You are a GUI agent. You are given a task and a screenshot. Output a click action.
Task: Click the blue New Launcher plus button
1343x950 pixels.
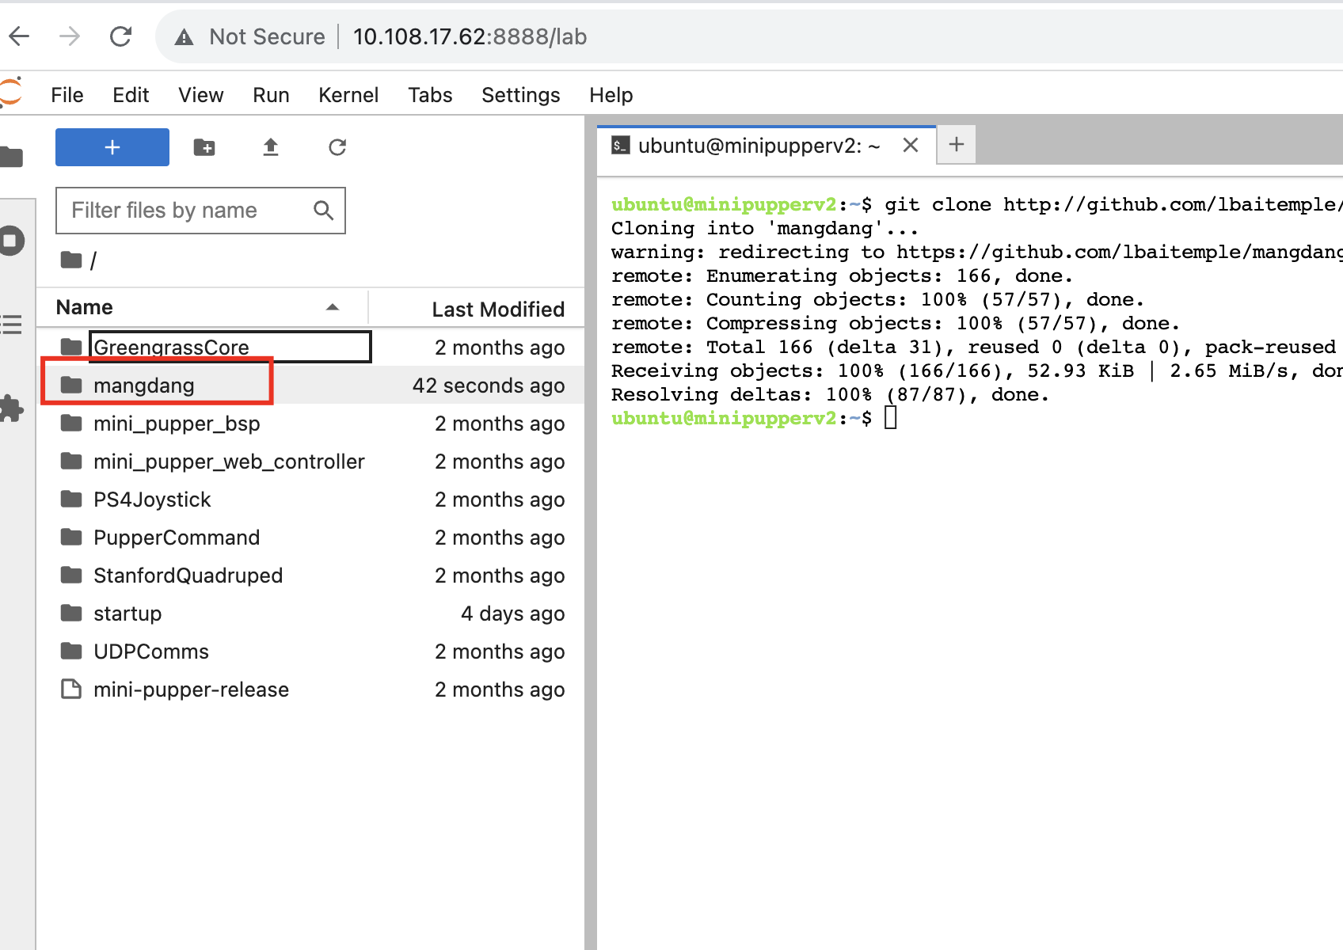(x=112, y=147)
